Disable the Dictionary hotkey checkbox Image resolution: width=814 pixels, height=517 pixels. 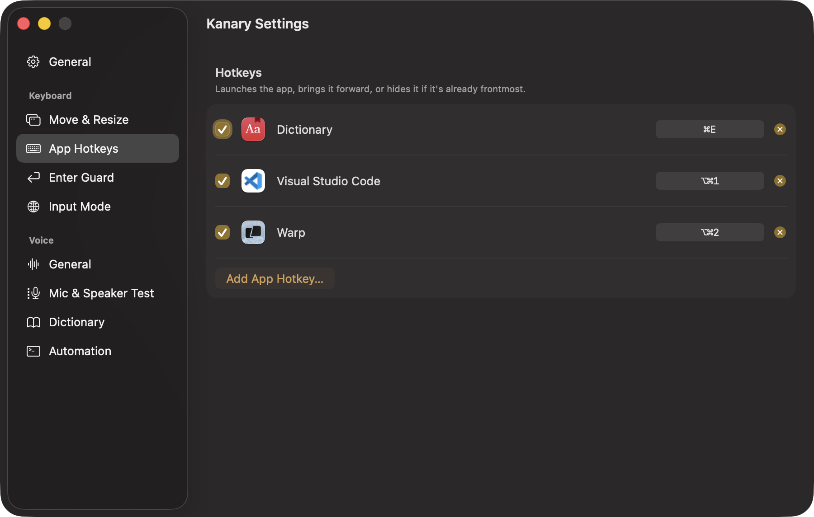click(222, 129)
